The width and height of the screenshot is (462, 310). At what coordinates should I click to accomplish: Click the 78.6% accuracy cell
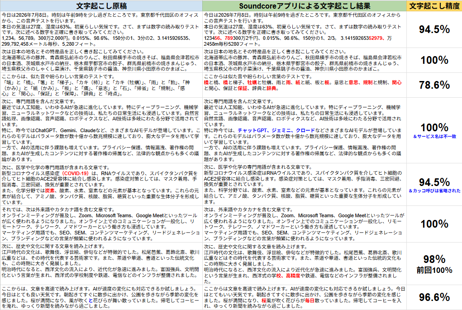coord(434,85)
